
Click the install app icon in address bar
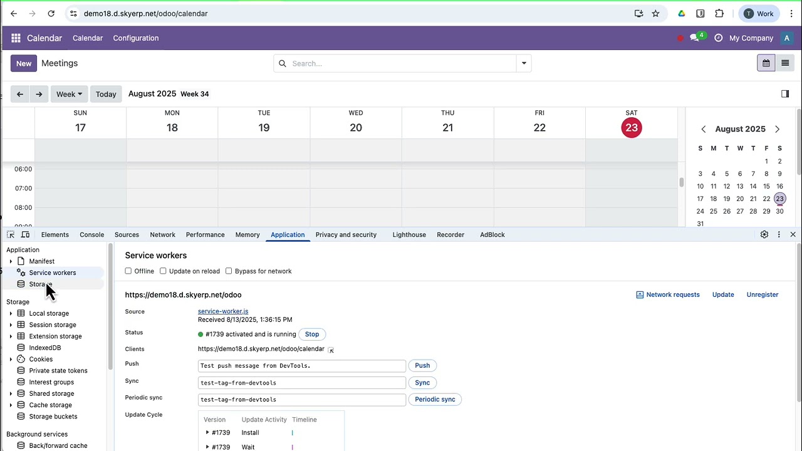pyautogui.click(x=638, y=13)
